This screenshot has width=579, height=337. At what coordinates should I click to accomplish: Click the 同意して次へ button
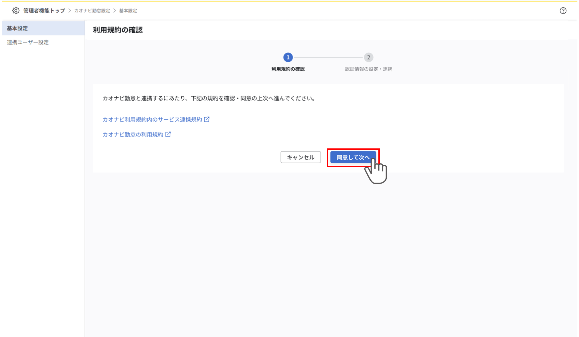point(353,157)
